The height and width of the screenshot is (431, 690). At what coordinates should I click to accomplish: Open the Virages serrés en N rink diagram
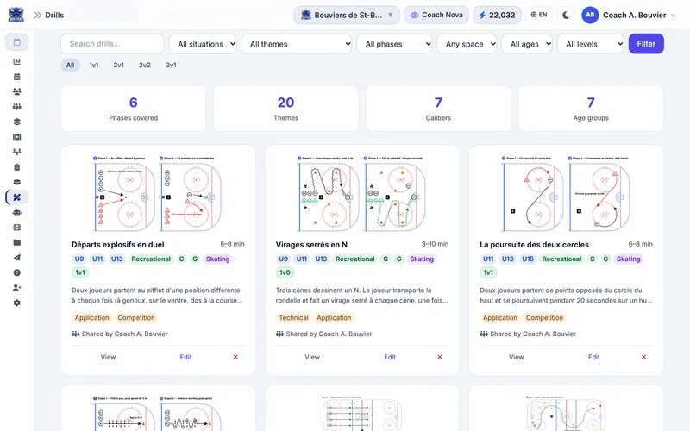pyautogui.click(x=362, y=193)
